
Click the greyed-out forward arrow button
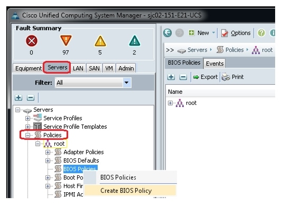(x=180, y=33)
